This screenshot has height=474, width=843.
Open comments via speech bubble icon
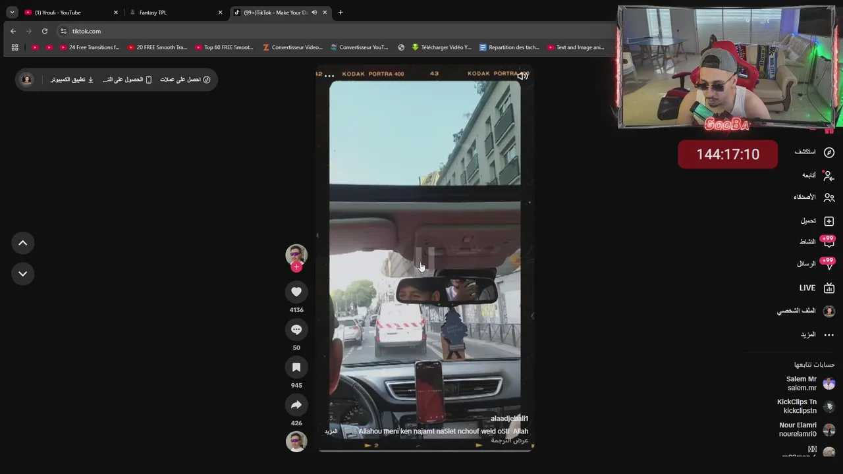(296, 329)
